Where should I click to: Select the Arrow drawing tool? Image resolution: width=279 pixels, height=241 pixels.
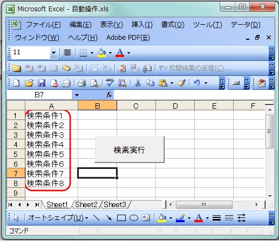coord(109,218)
